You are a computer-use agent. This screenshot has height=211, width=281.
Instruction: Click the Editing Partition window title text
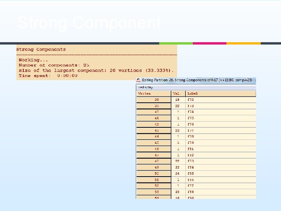coord(197,80)
